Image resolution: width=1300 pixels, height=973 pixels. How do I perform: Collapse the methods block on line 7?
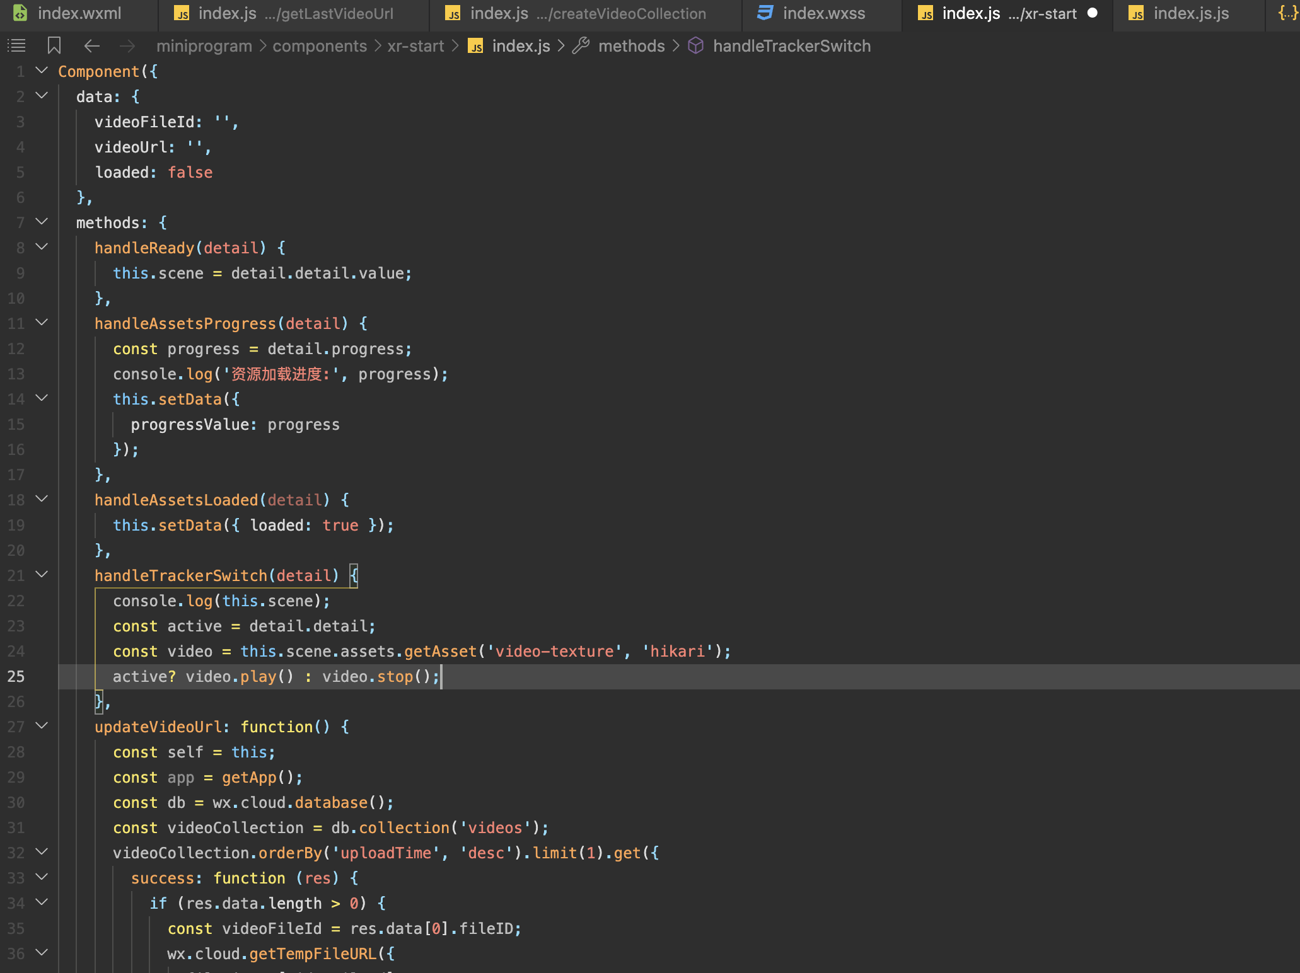pos(42,222)
